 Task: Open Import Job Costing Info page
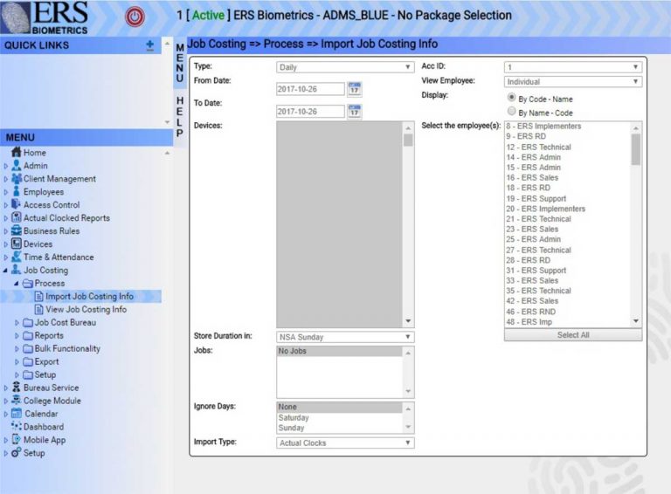pos(89,296)
